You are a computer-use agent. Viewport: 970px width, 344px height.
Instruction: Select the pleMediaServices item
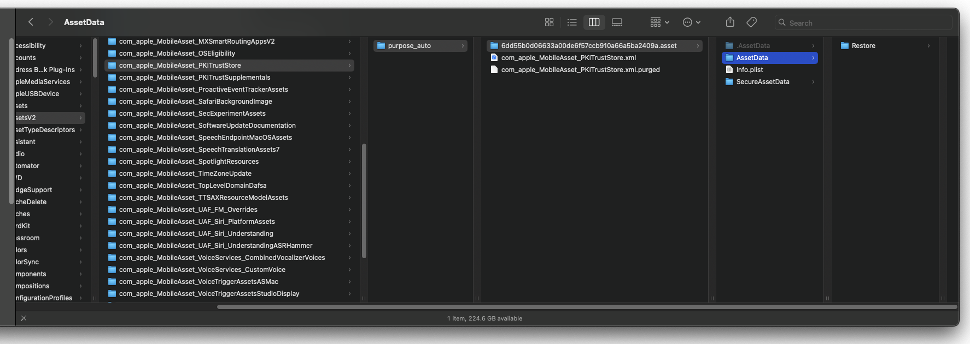coord(50,82)
